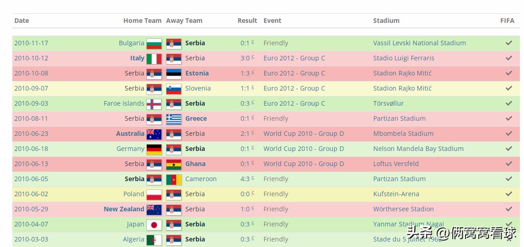This screenshot has height=247, width=524.
Task: Click the Faroe Islands flag icon
Action: (x=154, y=104)
